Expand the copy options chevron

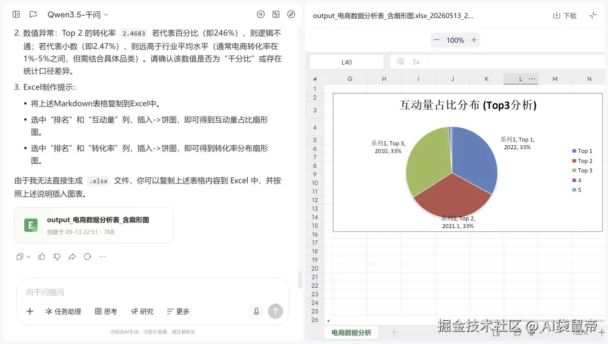(28, 257)
